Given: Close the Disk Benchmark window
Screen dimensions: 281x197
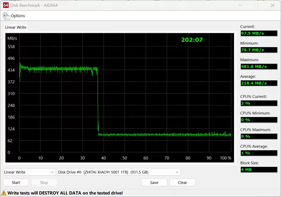Looking at the screenshot, I should 273,5.
